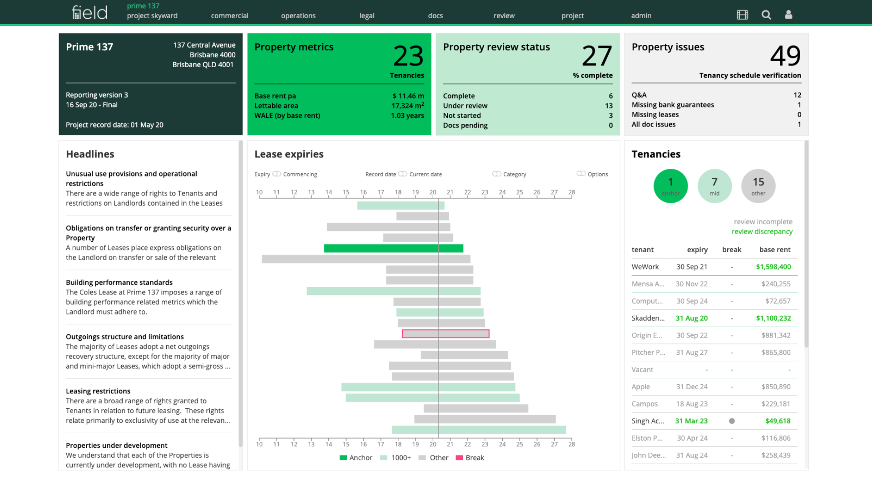Image resolution: width=872 pixels, height=490 pixels.
Task: Sort by expiry column header
Action: [697, 250]
